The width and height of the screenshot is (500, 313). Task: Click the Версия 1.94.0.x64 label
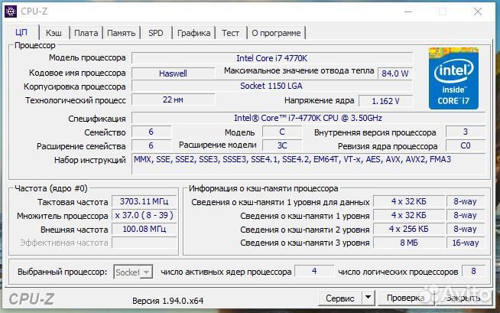[x=167, y=301]
